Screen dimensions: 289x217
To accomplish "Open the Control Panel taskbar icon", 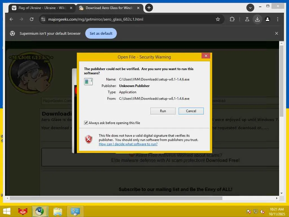I will [x=75, y=211].
